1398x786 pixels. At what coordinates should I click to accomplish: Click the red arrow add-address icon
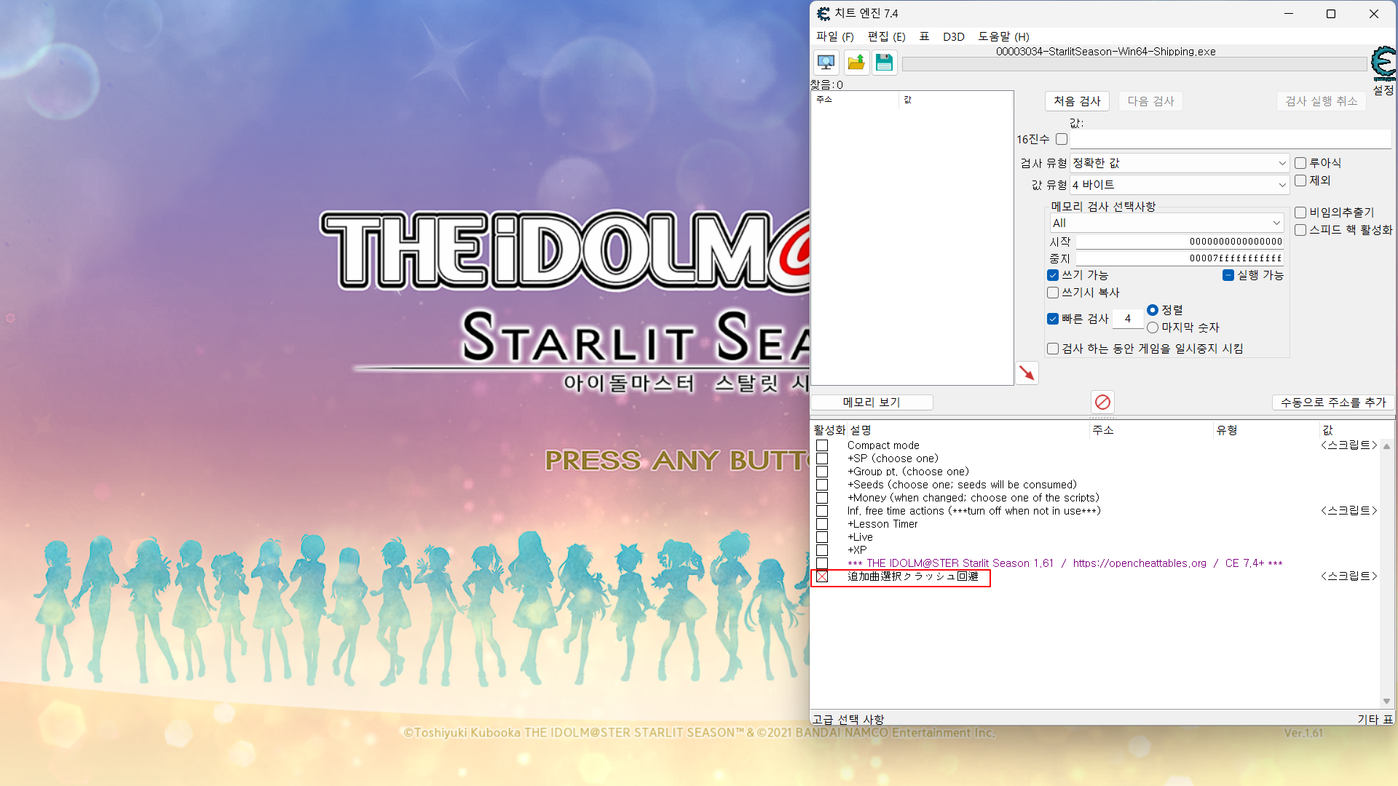1027,373
